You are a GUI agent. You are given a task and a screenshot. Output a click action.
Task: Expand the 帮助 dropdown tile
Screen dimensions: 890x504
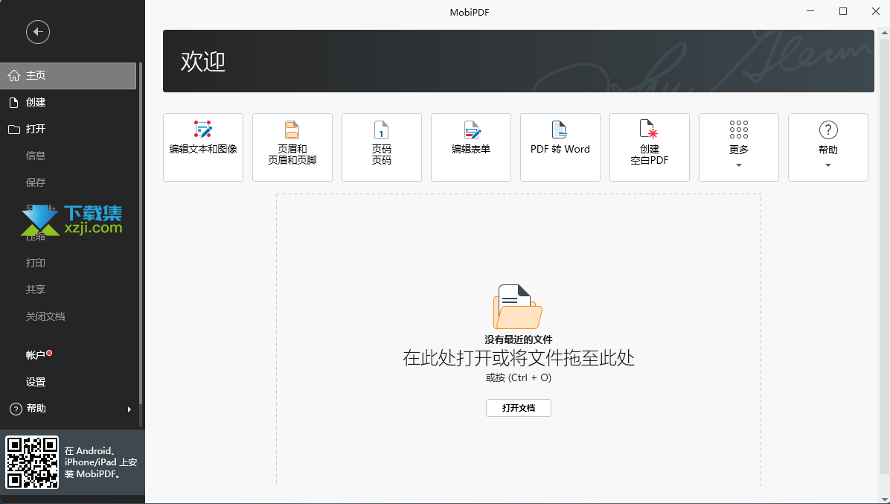click(x=828, y=147)
